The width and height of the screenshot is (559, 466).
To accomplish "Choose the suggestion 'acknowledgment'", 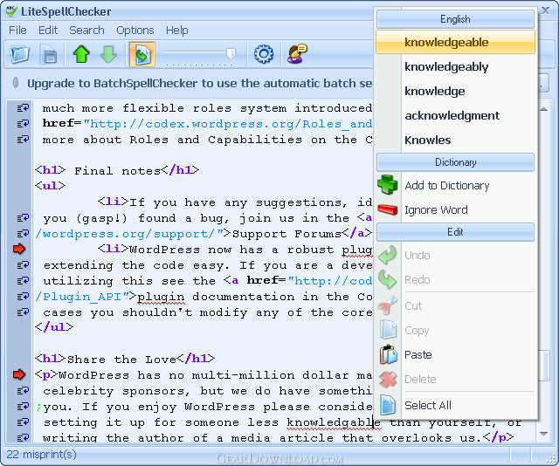I will tap(455, 115).
